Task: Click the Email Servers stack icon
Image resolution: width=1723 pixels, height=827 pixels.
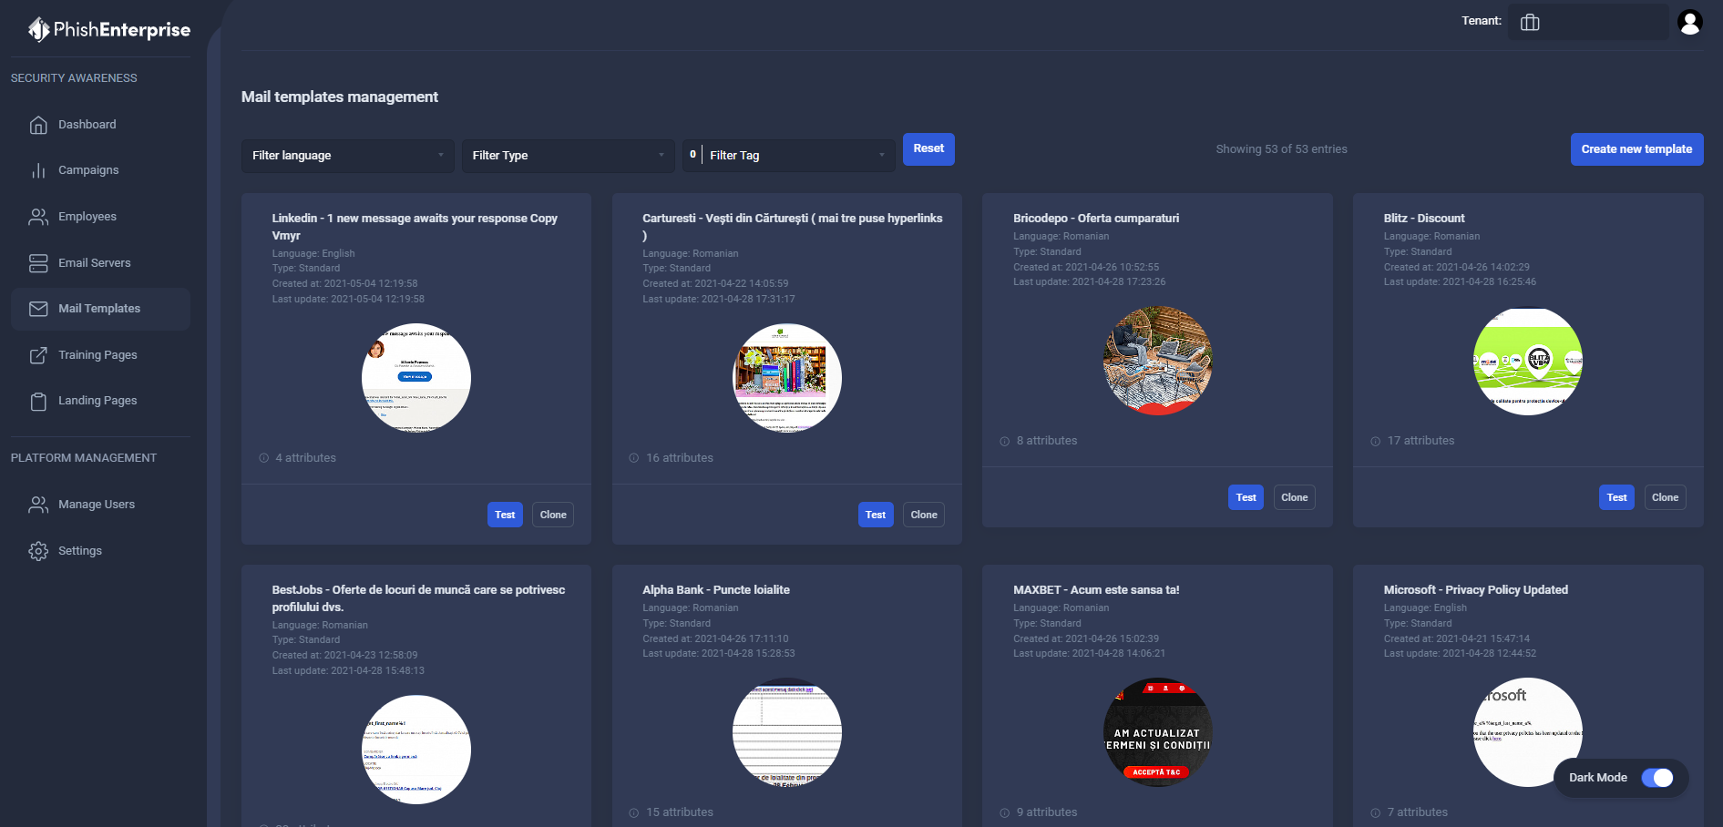Action: click(38, 263)
